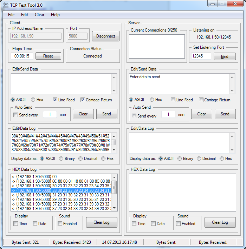Click Clear Log in Client HEX Data Log

pos(102,222)
